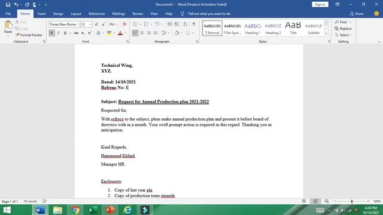Viewport: 383px width, 215px height.
Task: Decrease paragraph indent
Action: click(169, 24)
